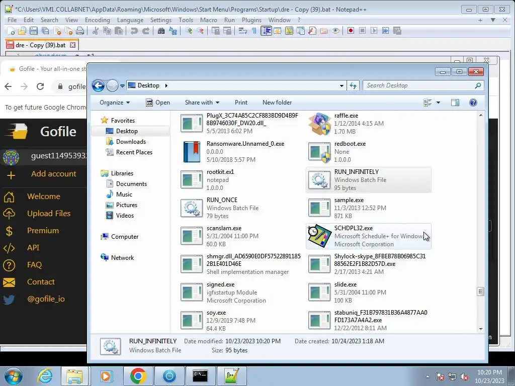The image size is (515, 386).
Task: Select Computer in navigation pane
Action: 125,237
